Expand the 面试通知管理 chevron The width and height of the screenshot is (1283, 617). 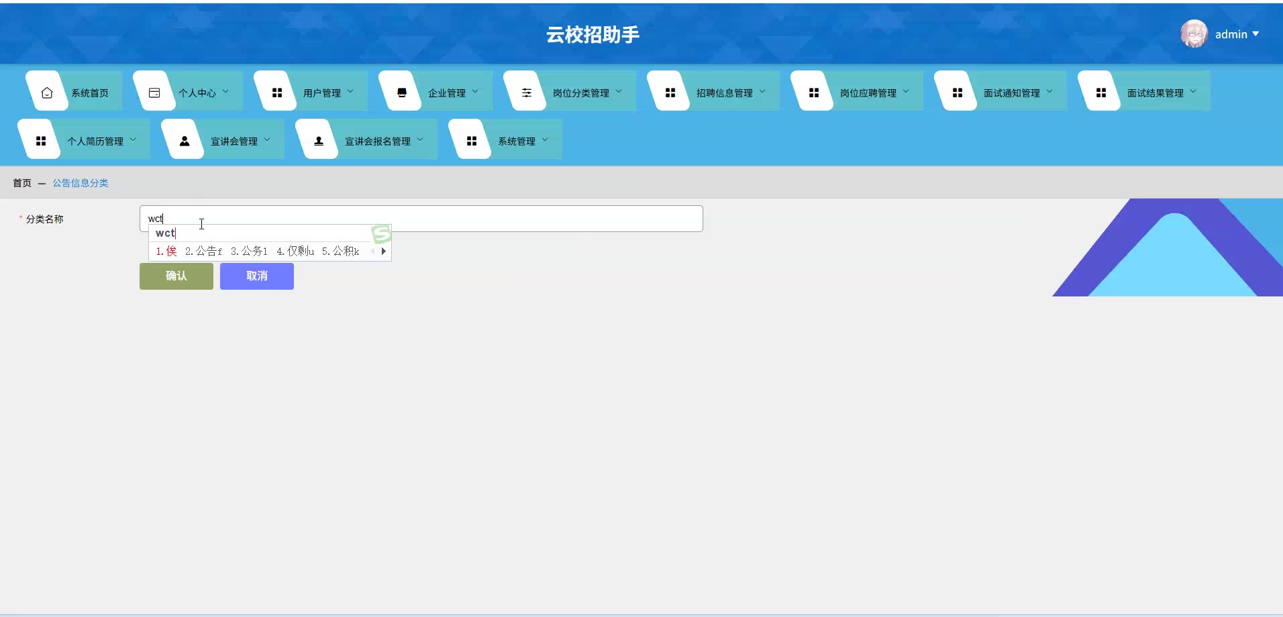click(x=1049, y=91)
